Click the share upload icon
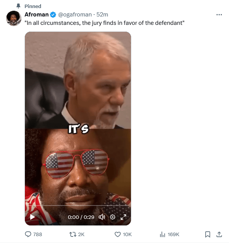 pos(219,234)
